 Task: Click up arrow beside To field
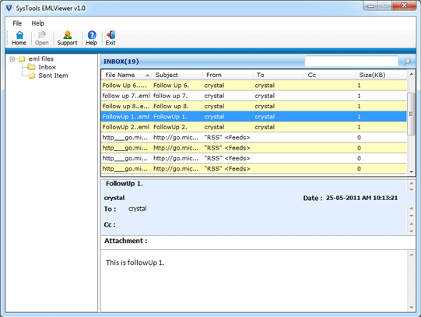(x=412, y=208)
